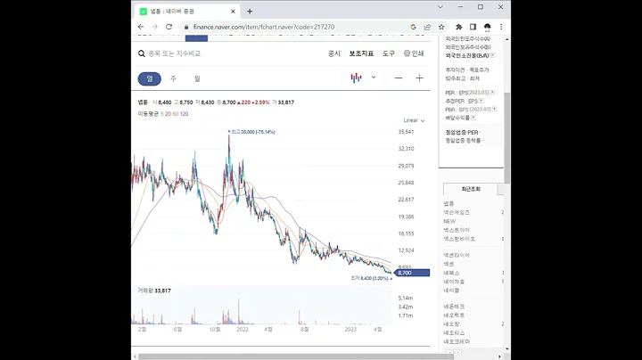Click the 60-day moving average label
This screenshot has width=642, height=360.
(176, 114)
